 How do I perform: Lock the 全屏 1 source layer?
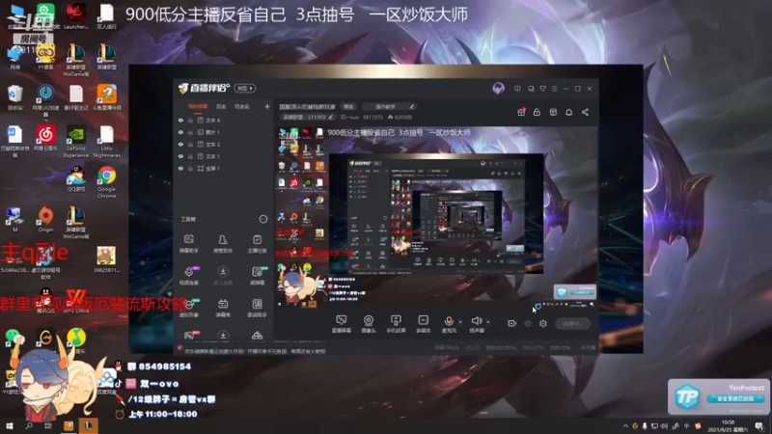190,168
